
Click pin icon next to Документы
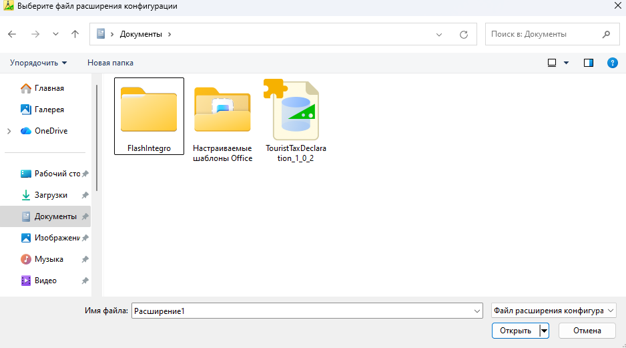pyautogui.click(x=85, y=216)
